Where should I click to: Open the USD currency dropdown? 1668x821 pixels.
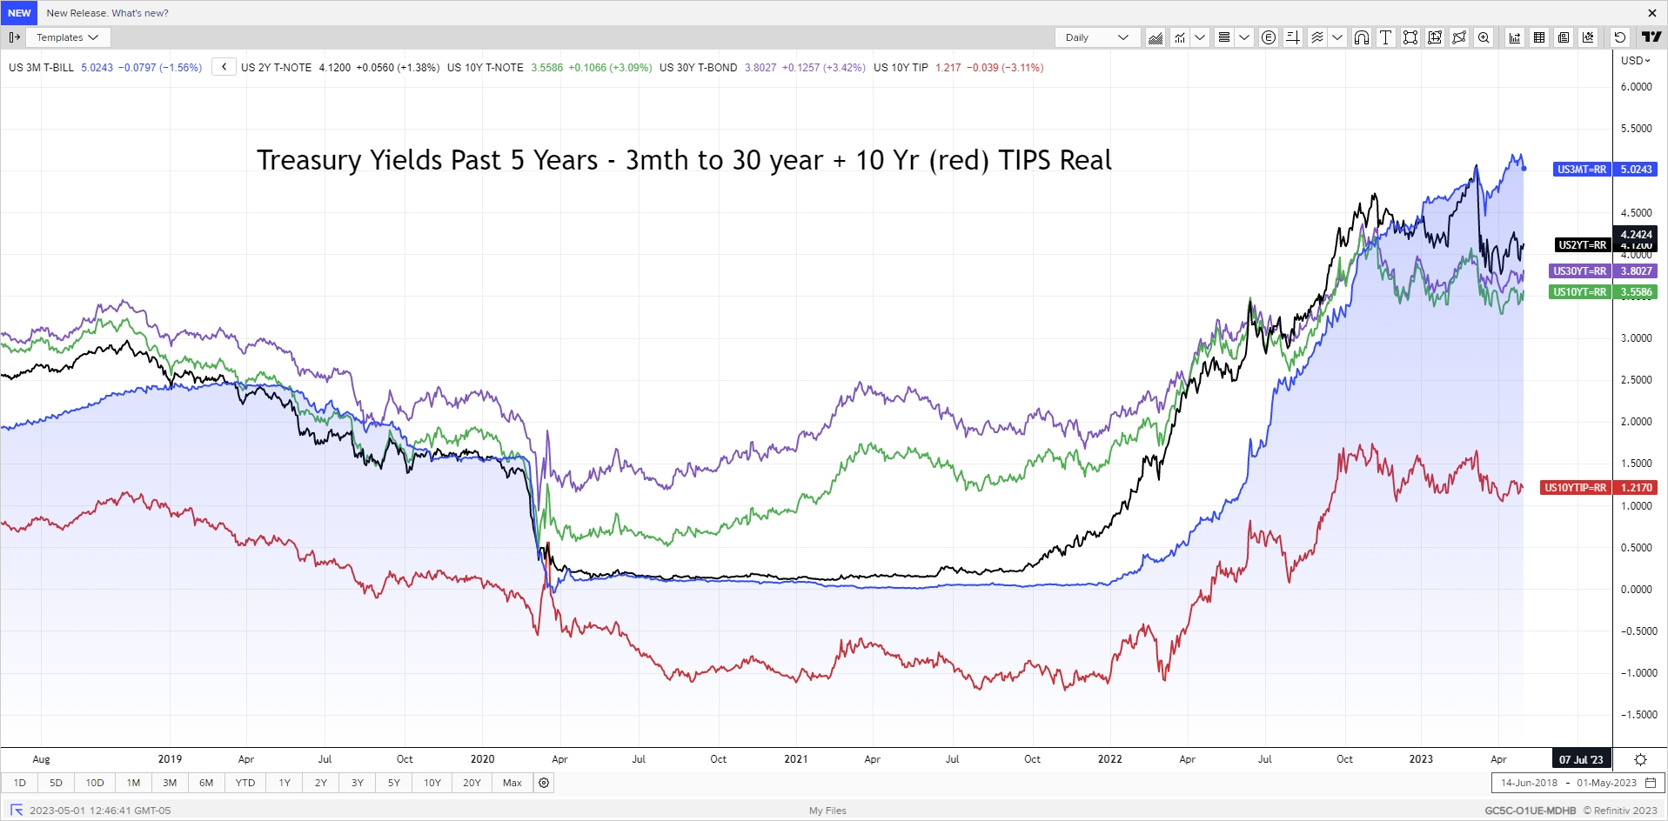click(1635, 61)
